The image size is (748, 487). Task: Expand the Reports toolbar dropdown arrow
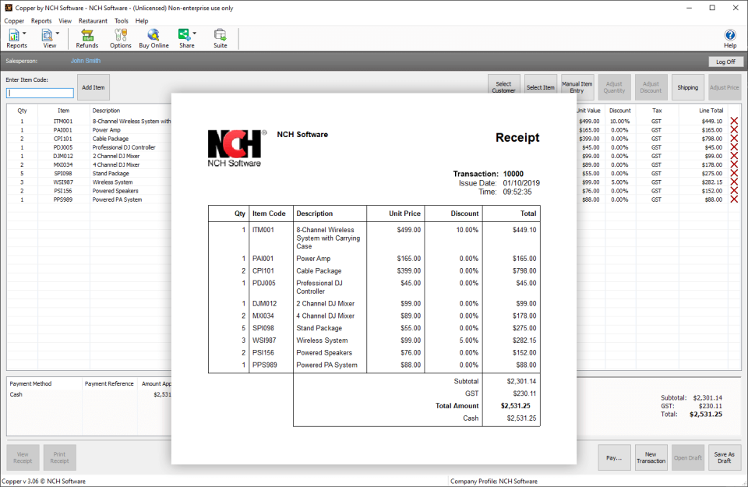click(x=24, y=34)
